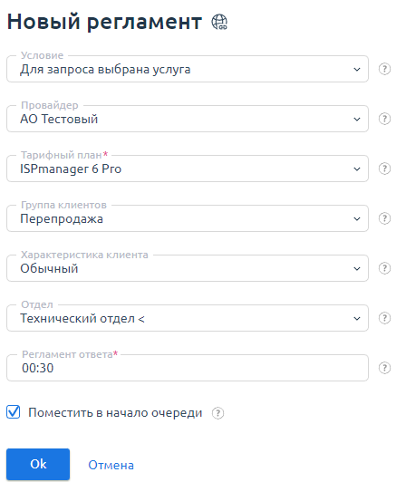Show help for Поместить в начало очереди
The width and height of the screenshot is (406, 482).
pos(217,413)
